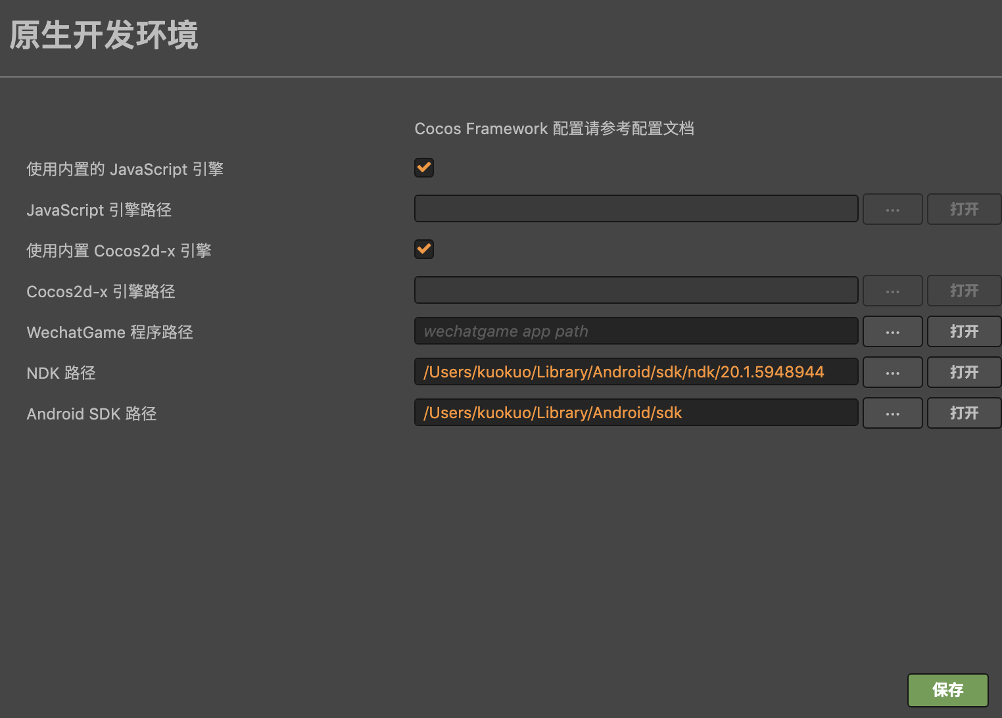
Task: Browse for JavaScript engine path with ellipsis button
Action: [x=892, y=209]
